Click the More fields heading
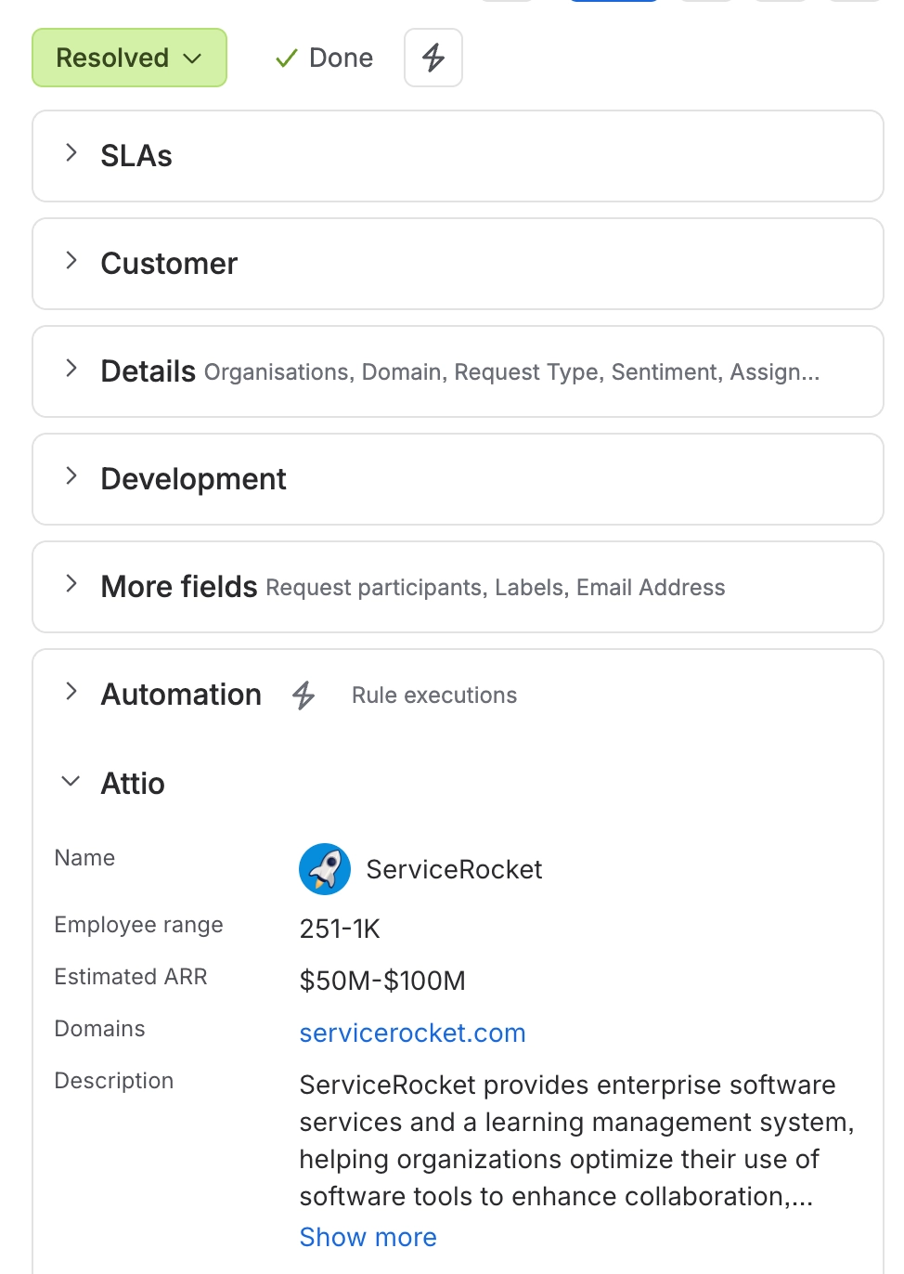 [179, 587]
